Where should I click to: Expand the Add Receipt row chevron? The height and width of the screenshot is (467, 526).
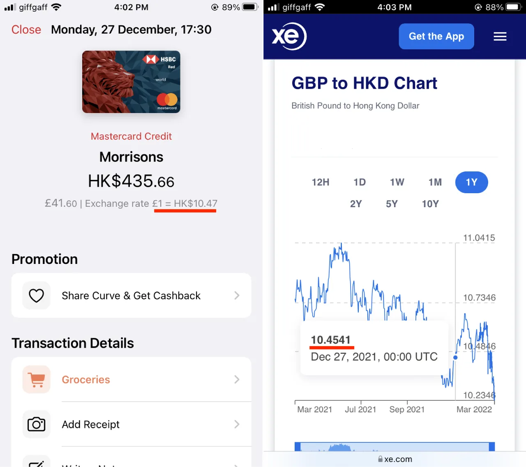click(x=237, y=424)
